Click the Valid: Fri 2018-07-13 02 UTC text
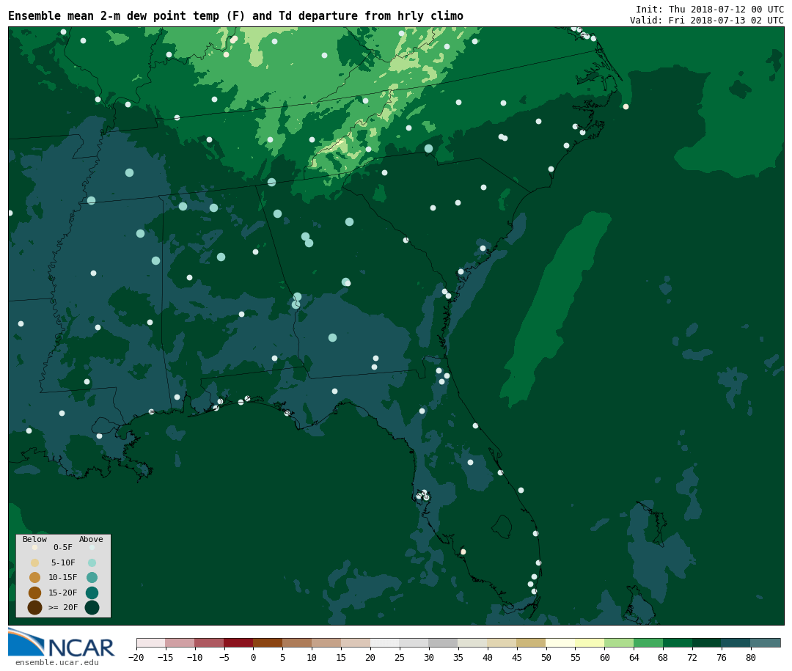This screenshot has width=792, height=671. [x=707, y=21]
